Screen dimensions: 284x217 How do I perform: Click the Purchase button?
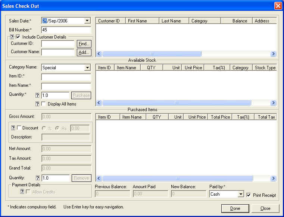tap(81, 95)
